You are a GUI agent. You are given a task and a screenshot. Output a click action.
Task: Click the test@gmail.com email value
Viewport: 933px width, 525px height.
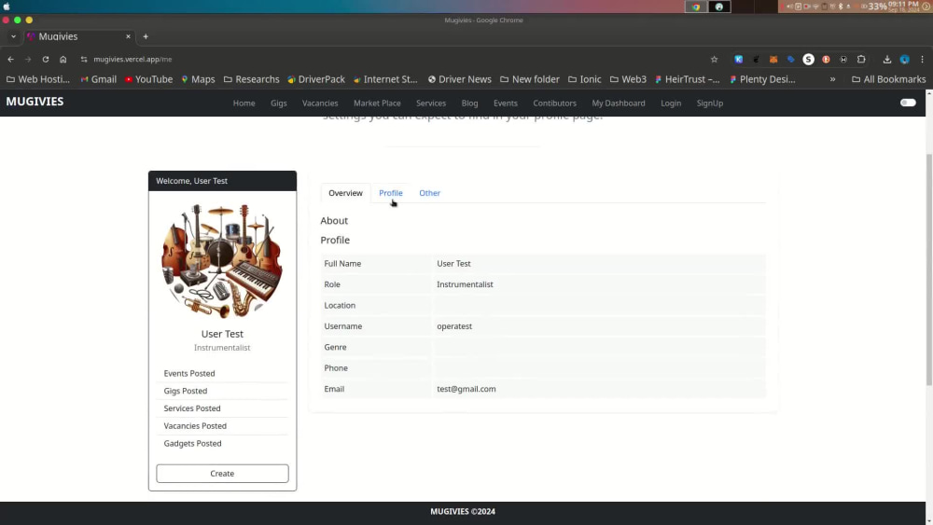point(466,389)
